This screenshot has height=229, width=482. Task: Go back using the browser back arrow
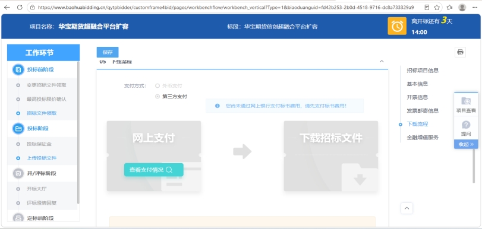click(7, 7)
